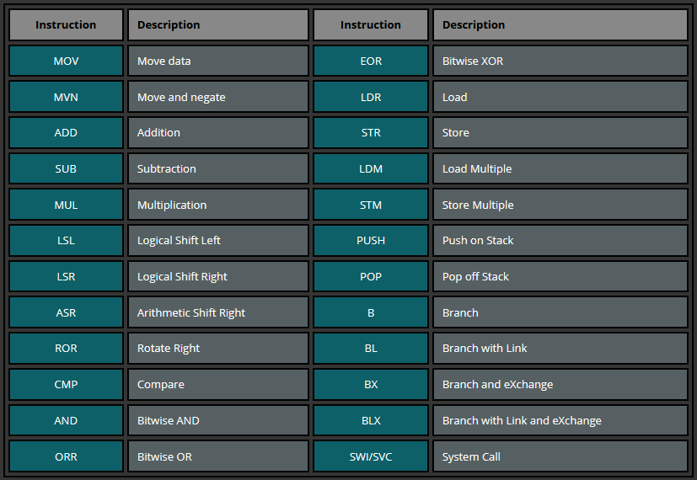
Task: Select the BLX instruction cell
Action: pyautogui.click(x=371, y=420)
